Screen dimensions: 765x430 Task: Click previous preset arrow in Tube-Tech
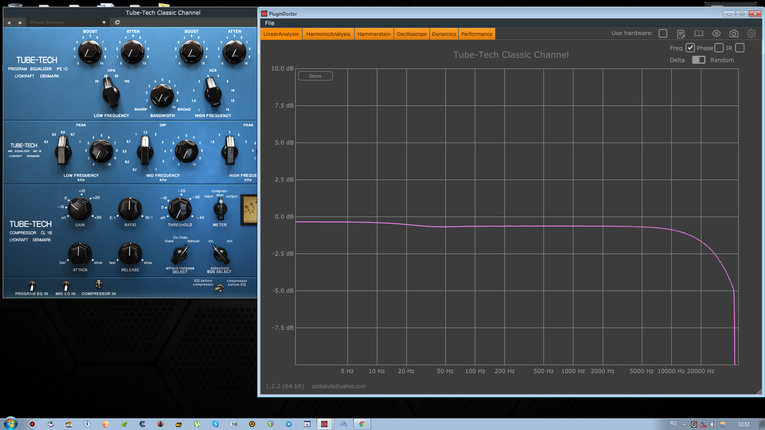point(9,23)
